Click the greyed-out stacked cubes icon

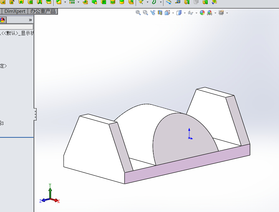(196, 2)
